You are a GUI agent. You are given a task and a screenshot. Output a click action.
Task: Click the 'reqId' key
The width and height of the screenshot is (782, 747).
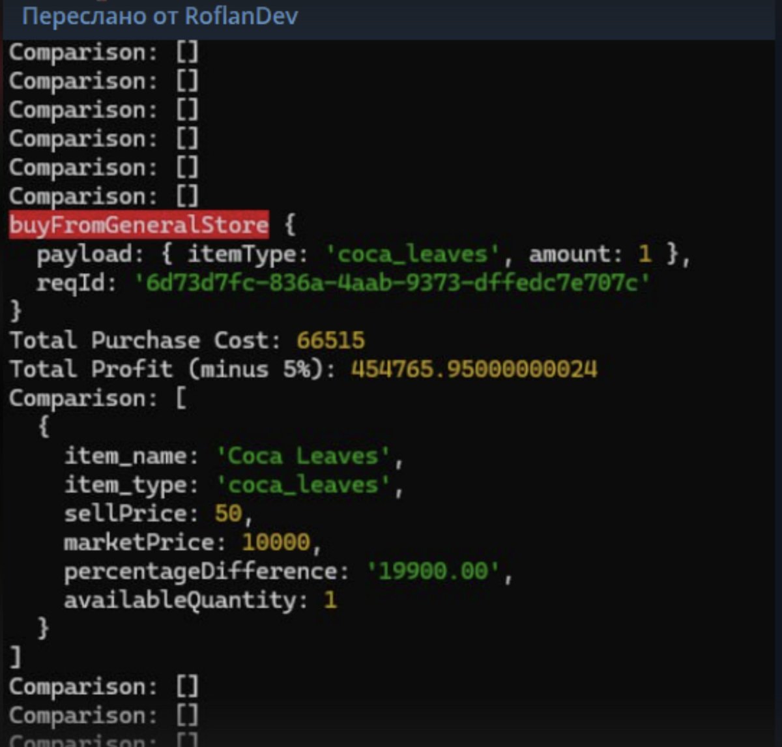[71, 284]
